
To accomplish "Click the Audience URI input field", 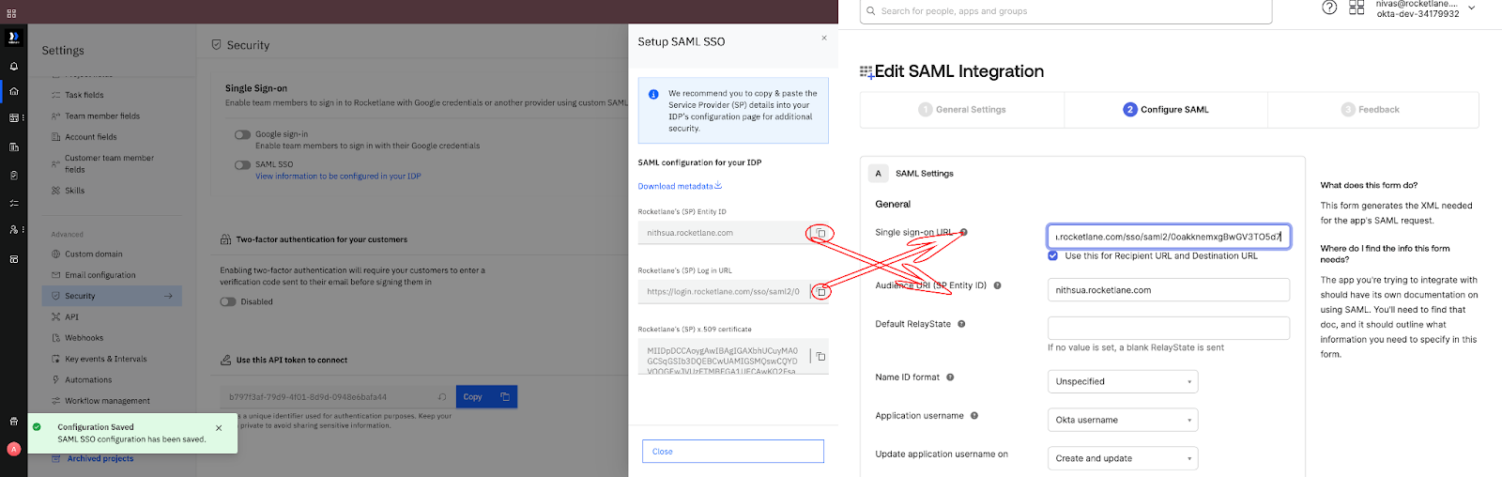I will [x=1169, y=290].
